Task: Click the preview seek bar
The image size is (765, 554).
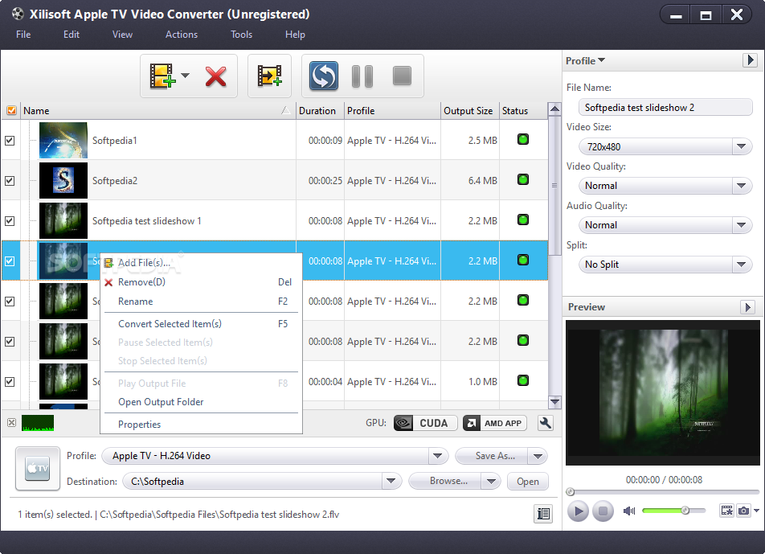Action: 662,491
